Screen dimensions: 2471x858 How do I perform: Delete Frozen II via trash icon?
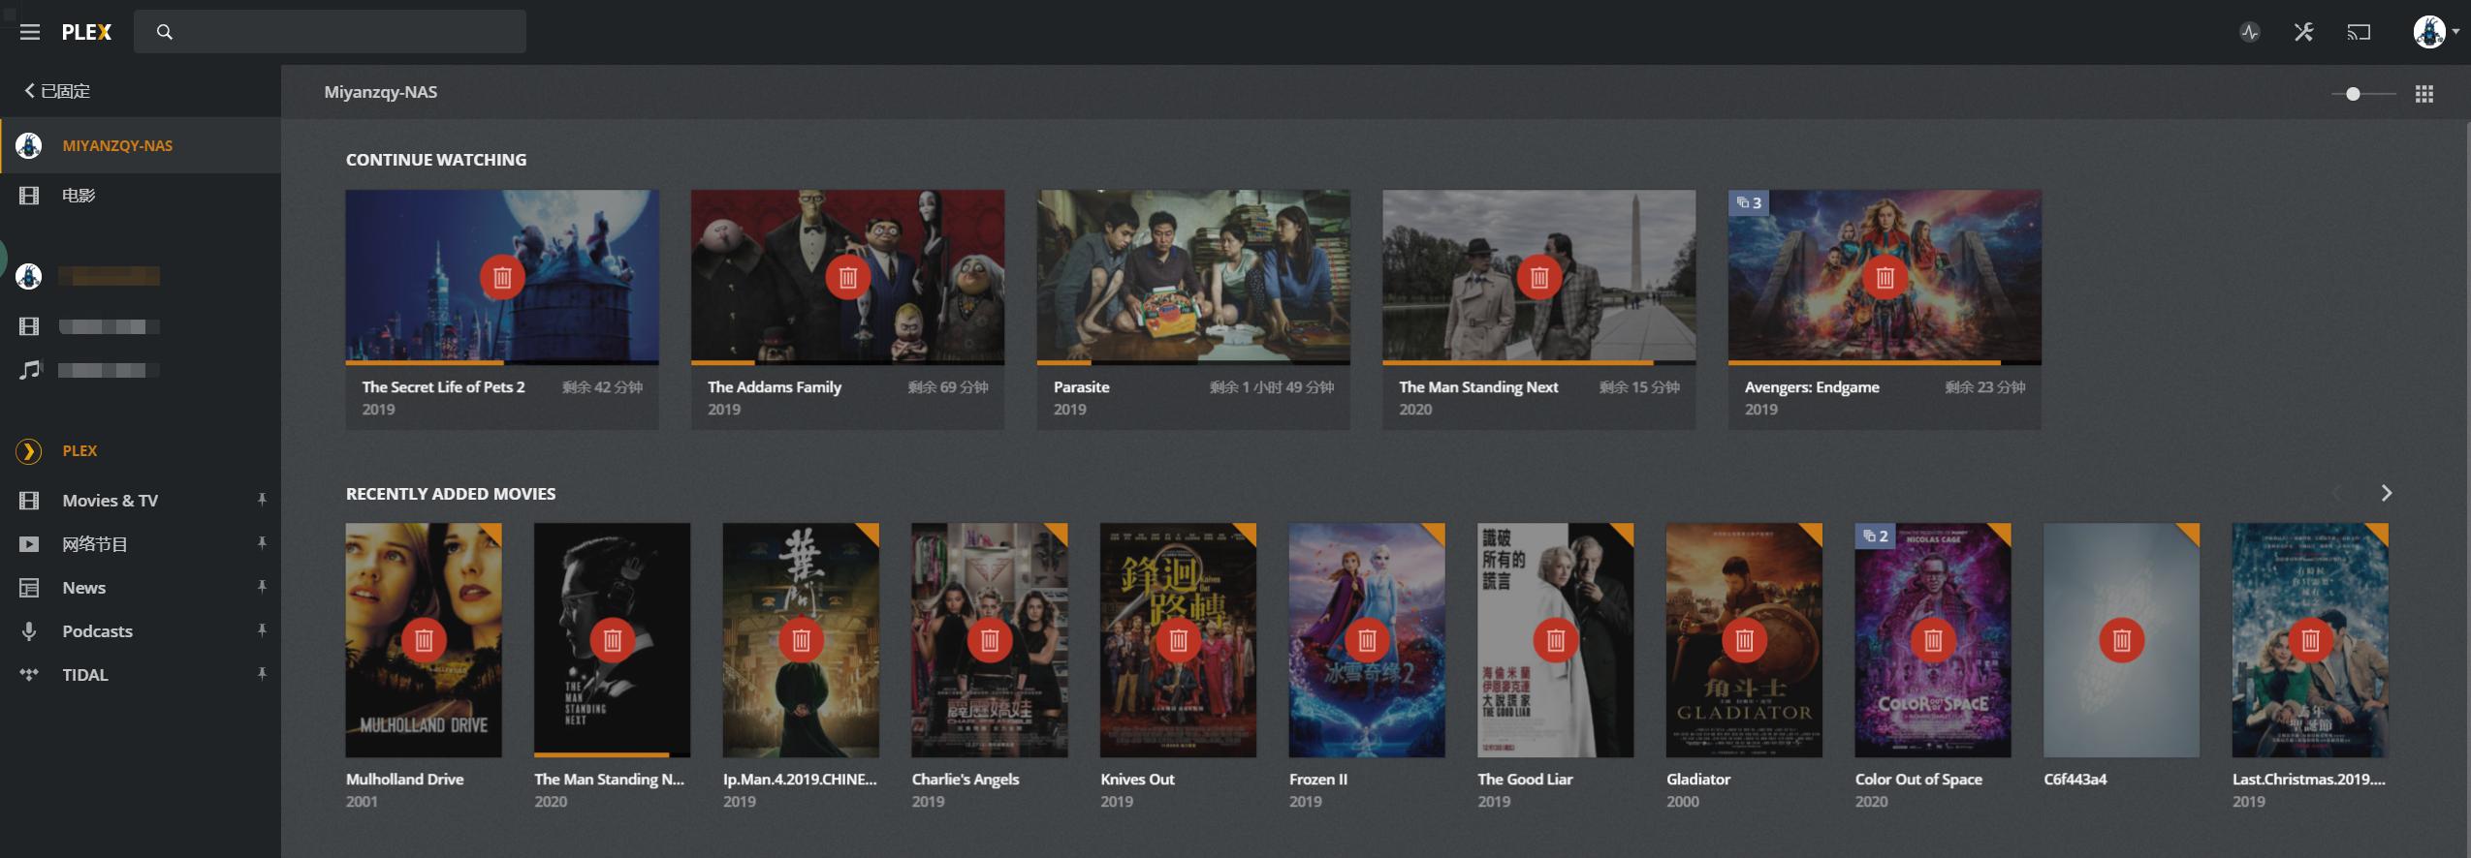click(x=1367, y=640)
